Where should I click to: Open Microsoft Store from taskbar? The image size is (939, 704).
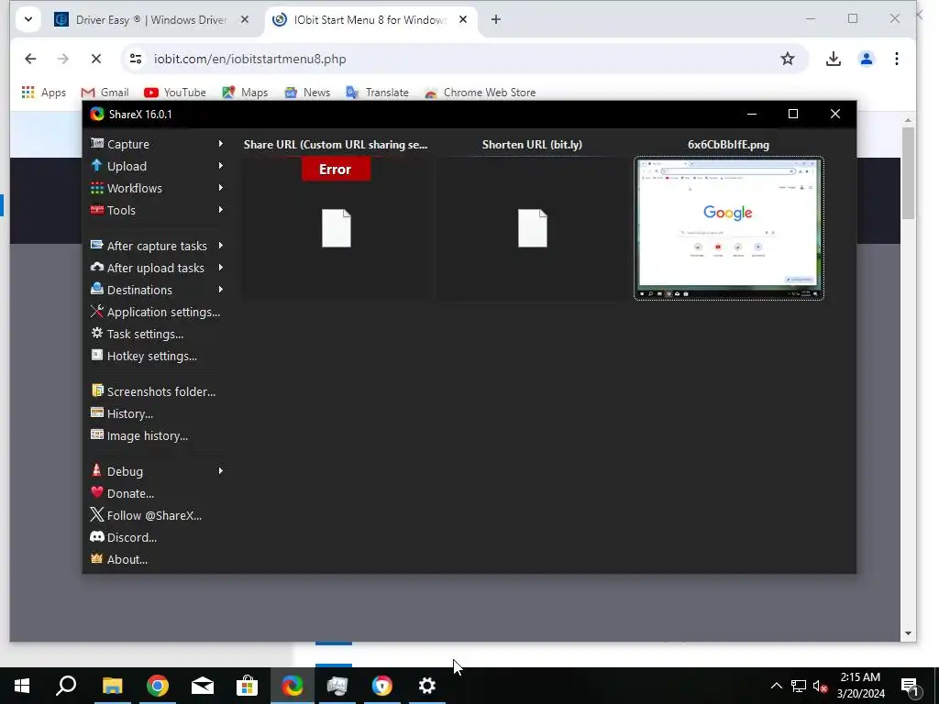point(247,686)
